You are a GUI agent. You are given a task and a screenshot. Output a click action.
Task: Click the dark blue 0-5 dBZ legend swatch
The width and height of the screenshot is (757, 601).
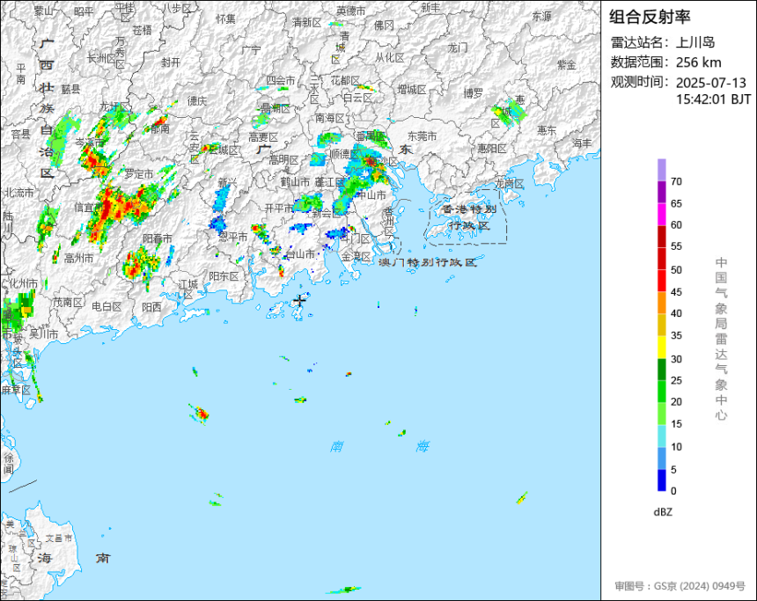(661, 480)
